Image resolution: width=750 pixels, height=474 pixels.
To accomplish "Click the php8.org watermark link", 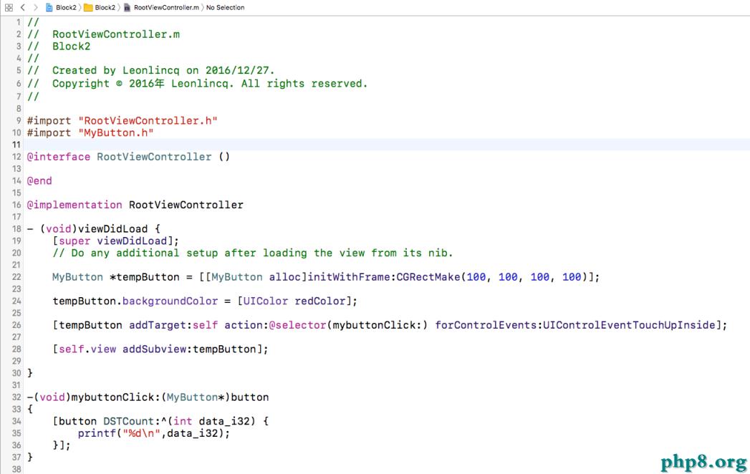I will [x=703, y=460].
